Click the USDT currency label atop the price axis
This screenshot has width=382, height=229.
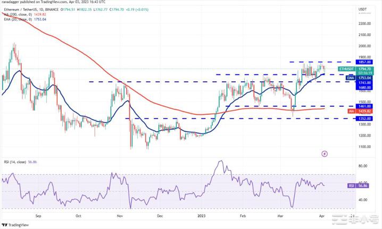click(x=363, y=9)
